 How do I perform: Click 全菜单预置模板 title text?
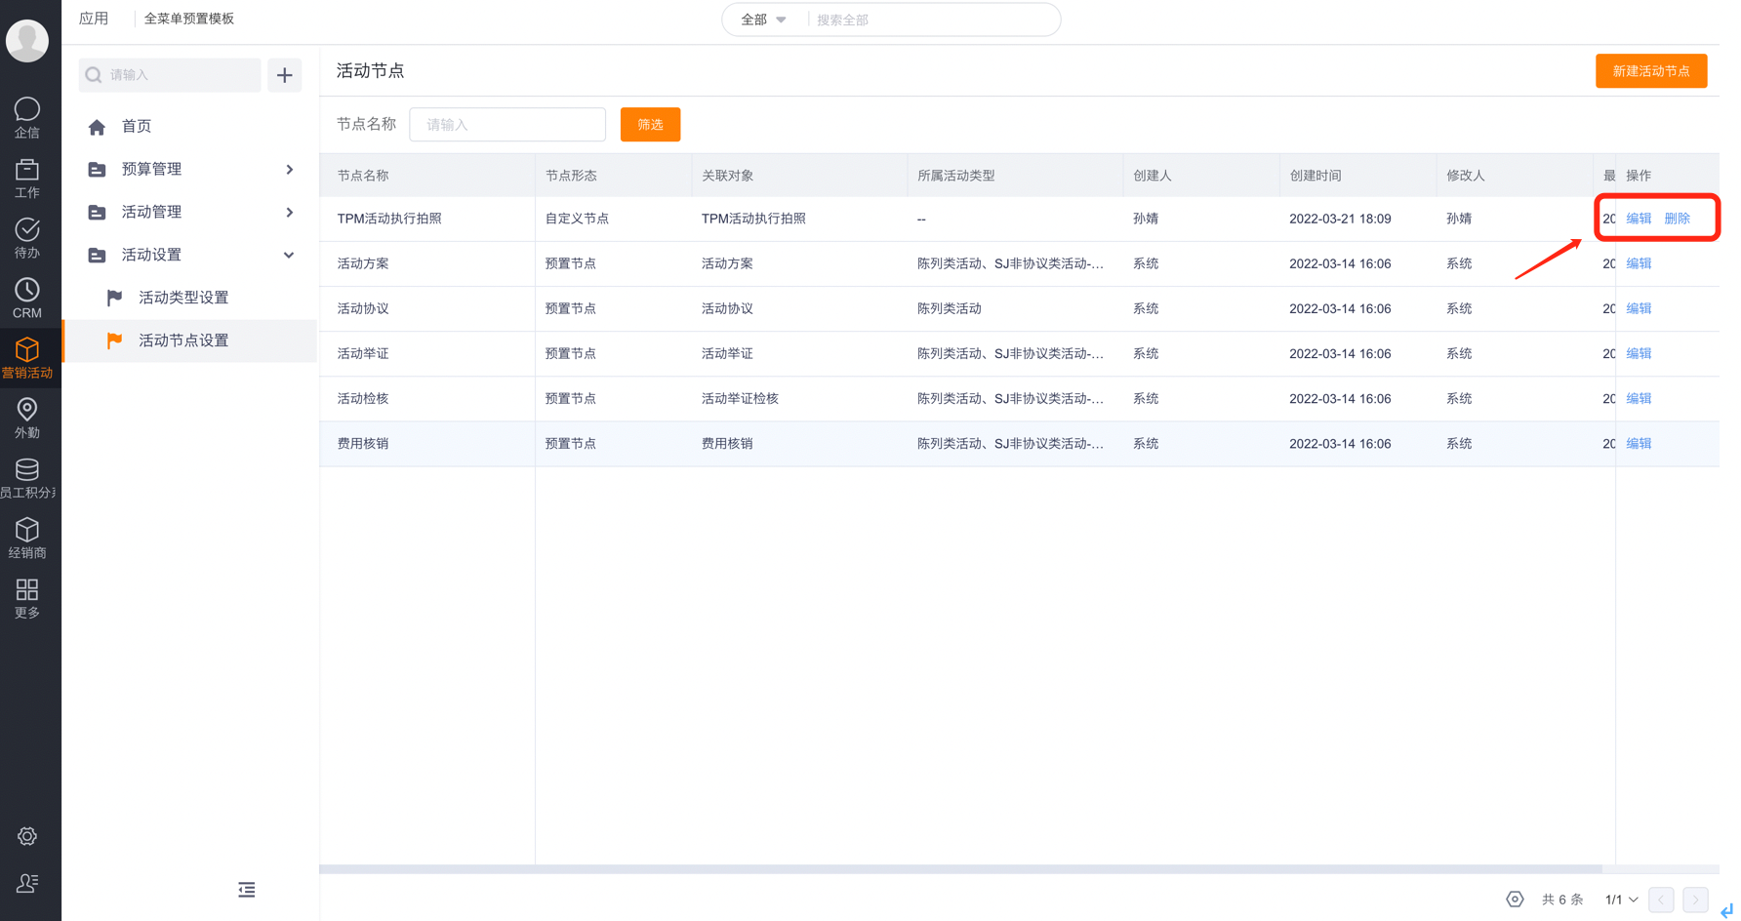(x=189, y=19)
